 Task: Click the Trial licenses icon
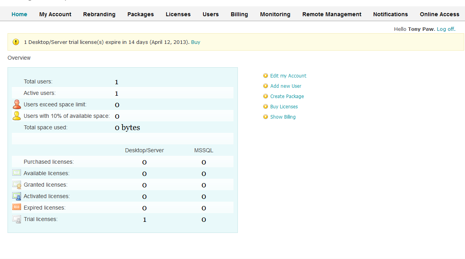click(17, 219)
